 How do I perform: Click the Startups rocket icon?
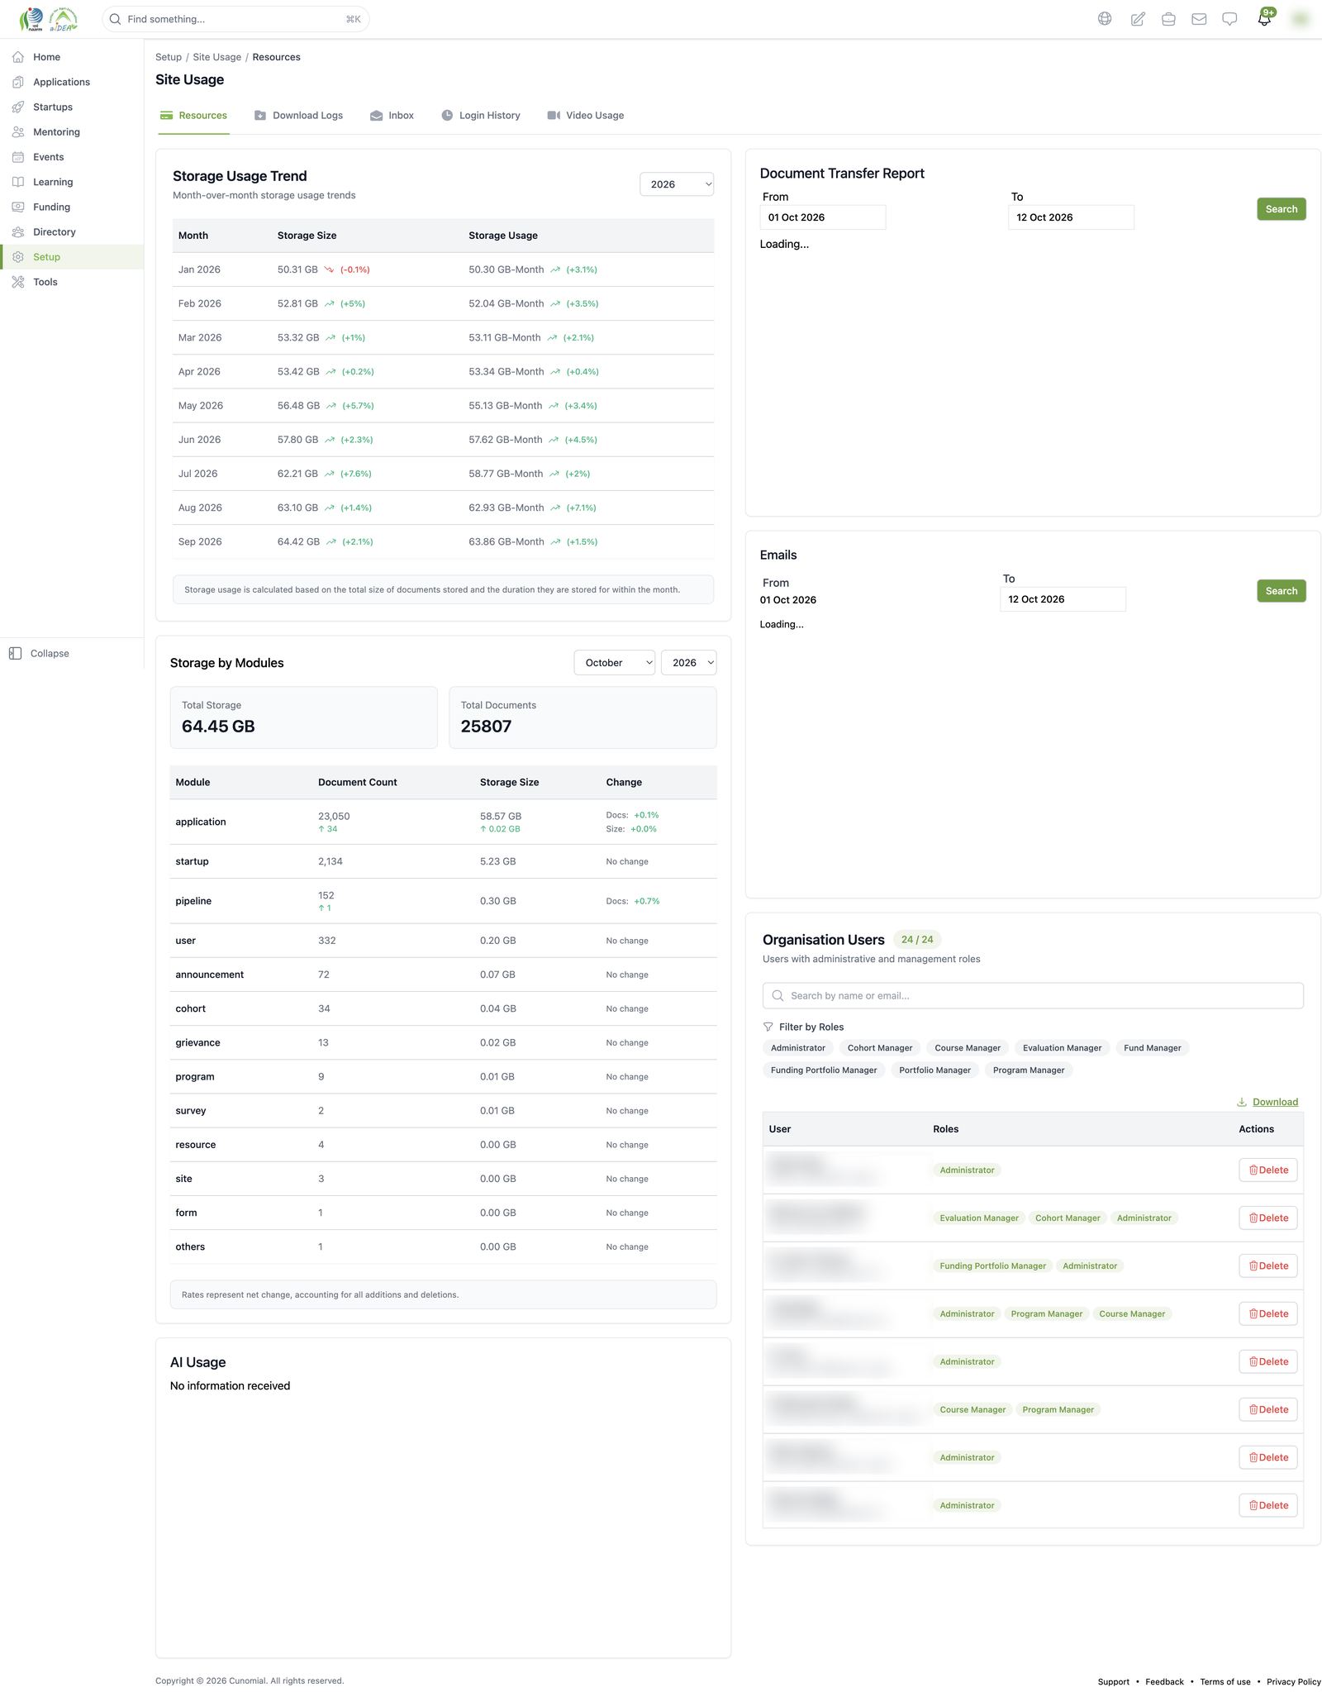(x=18, y=107)
